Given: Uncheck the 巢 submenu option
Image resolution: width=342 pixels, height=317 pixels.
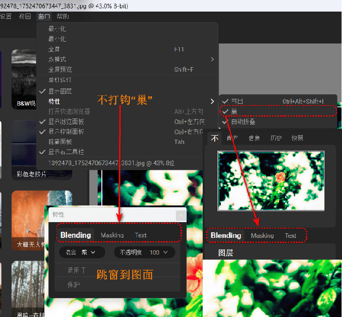Looking at the screenshot, I should click(278, 112).
